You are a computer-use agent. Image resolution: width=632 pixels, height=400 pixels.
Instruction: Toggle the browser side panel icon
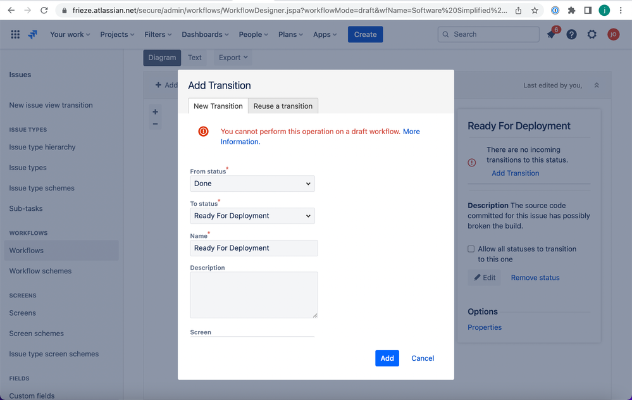588,11
